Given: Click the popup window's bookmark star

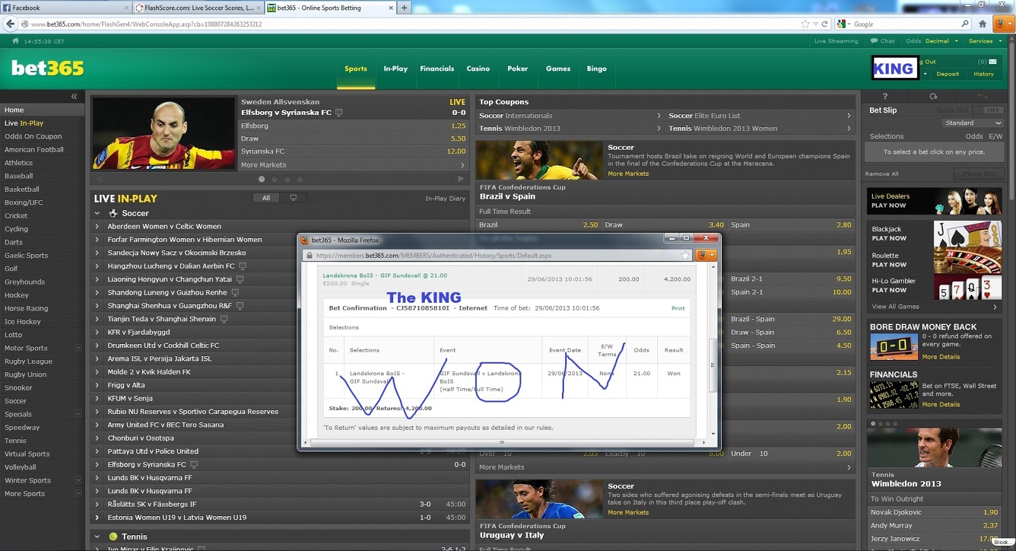Looking at the screenshot, I should [x=685, y=255].
